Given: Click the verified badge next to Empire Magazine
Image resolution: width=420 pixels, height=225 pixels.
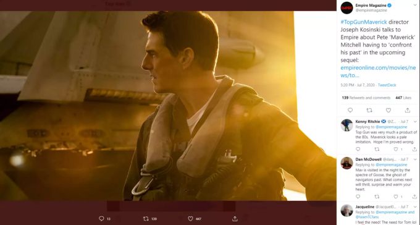Looking at the screenshot, I should [390, 6].
